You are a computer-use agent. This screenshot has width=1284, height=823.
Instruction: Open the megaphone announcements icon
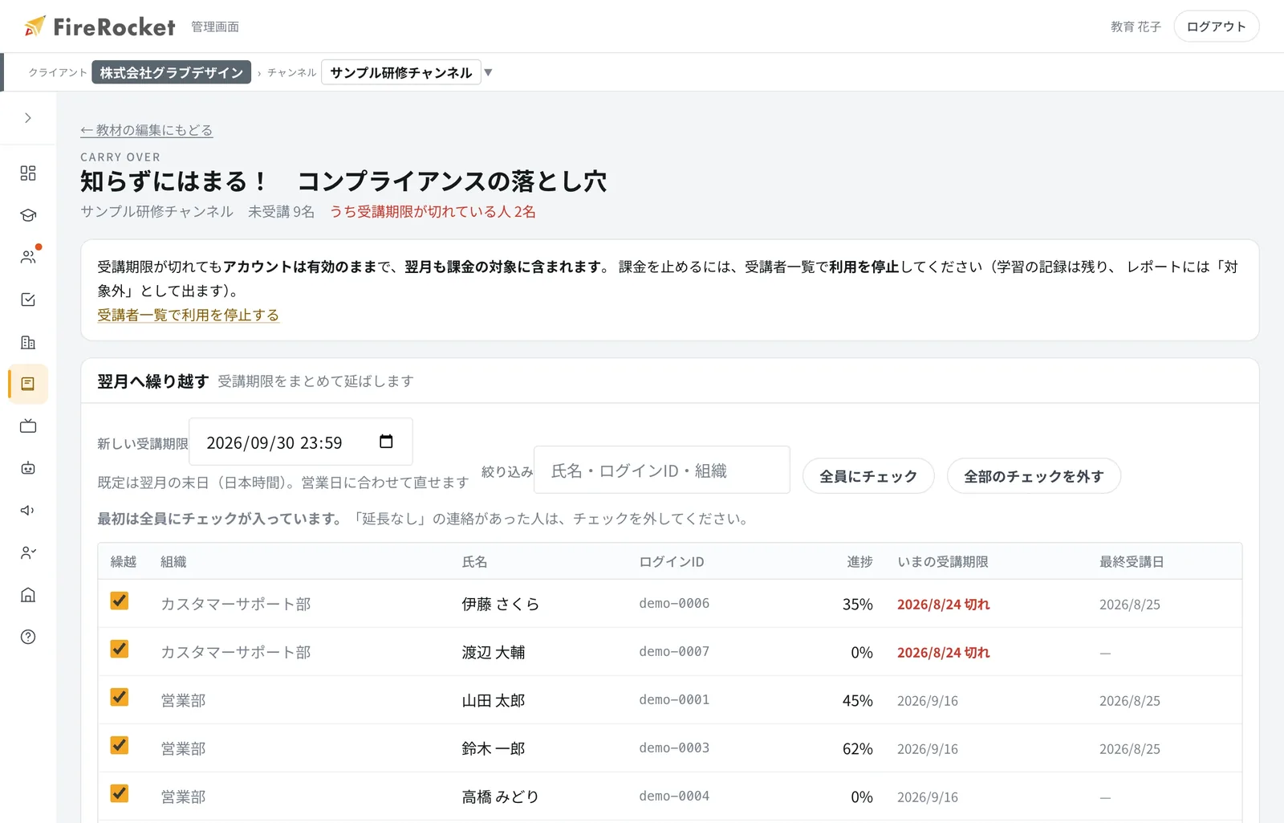28,511
